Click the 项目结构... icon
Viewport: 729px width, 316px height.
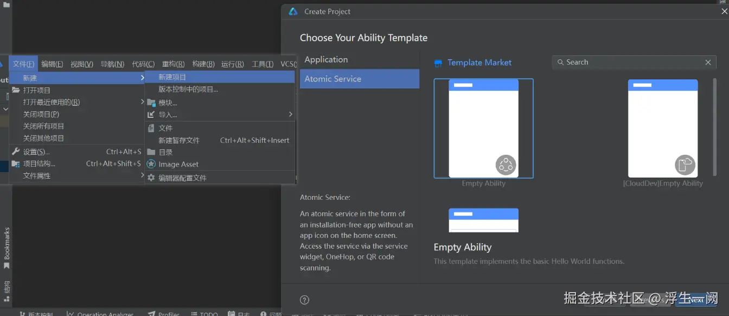(x=16, y=163)
